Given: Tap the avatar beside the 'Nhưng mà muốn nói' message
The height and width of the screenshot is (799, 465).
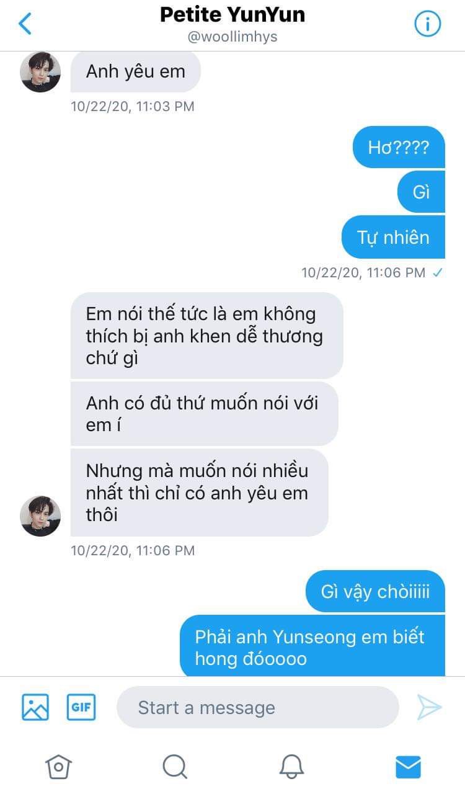Looking at the screenshot, I should [40, 516].
